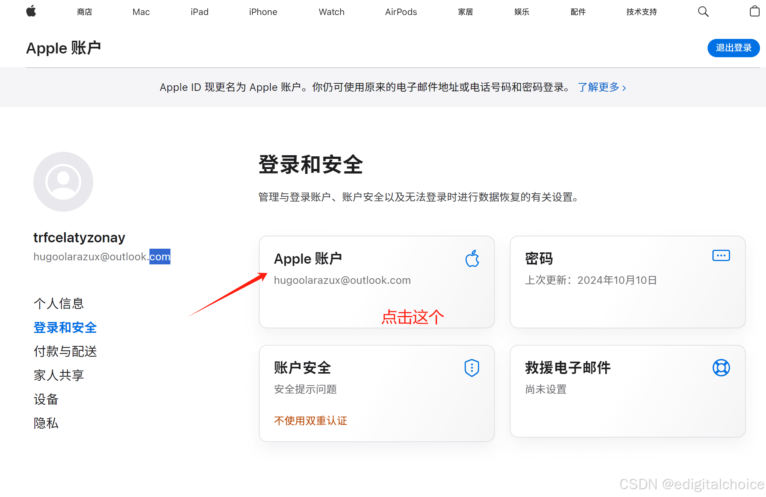Click the Apple icon on Apple 账户 card

click(x=472, y=258)
